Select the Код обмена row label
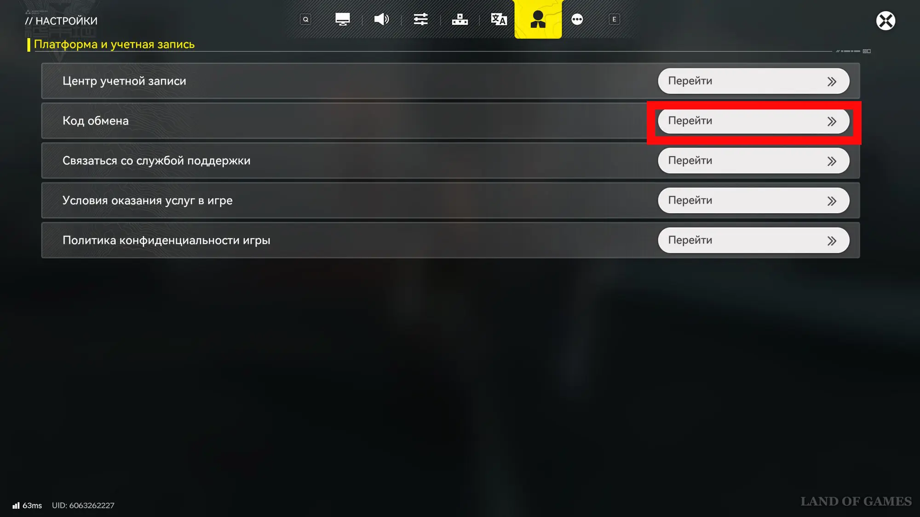The height and width of the screenshot is (517, 920). (x=96, y=121)
